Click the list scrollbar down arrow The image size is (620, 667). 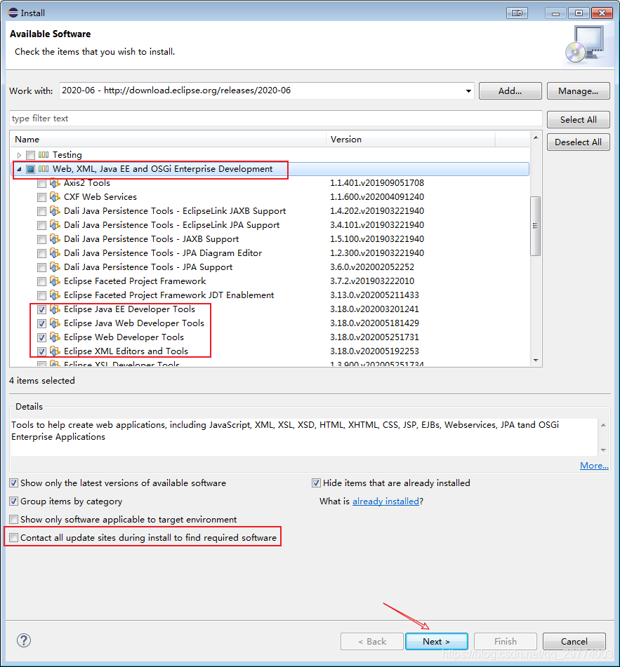536,361
